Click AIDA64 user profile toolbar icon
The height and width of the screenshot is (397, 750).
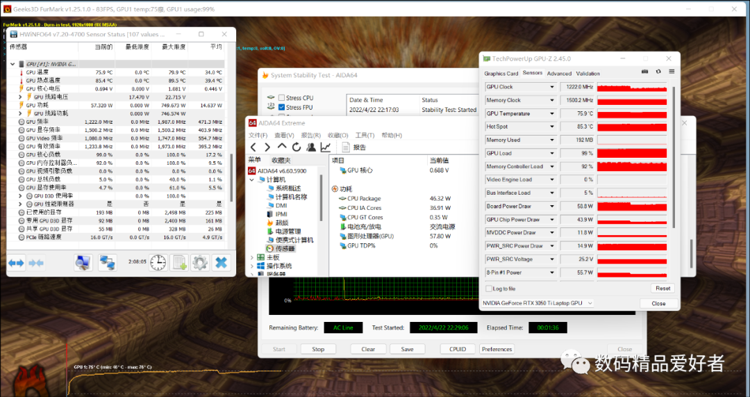click(x=311, y=147)
